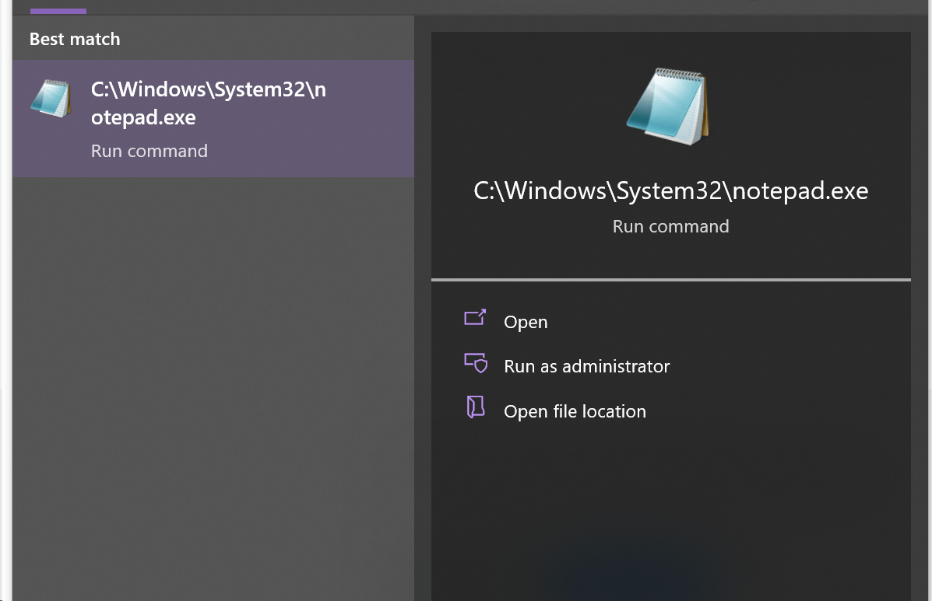This screenshot has height=601, width=932.
Task: Choose Open file location
Action: click(x=575, y=411)
